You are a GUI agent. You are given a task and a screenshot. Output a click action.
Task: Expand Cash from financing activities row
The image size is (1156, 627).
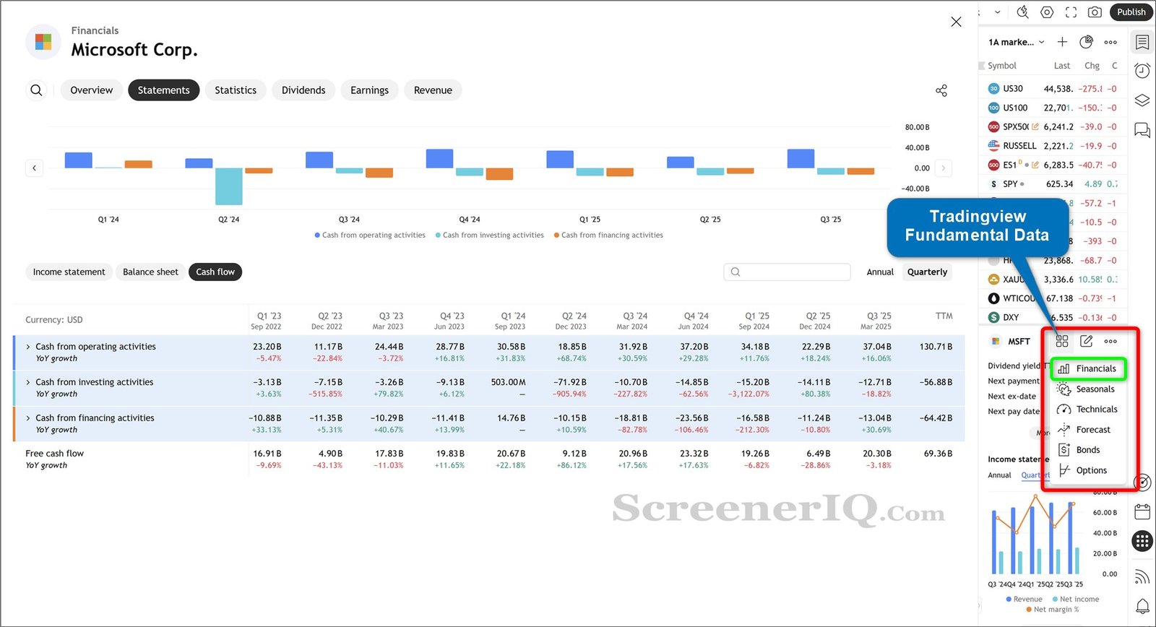coord(28,418)
